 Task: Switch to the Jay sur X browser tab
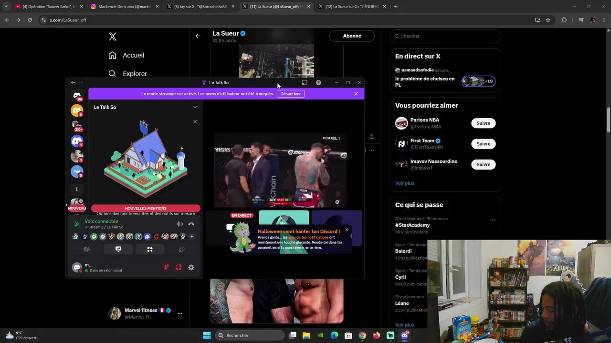200,7
